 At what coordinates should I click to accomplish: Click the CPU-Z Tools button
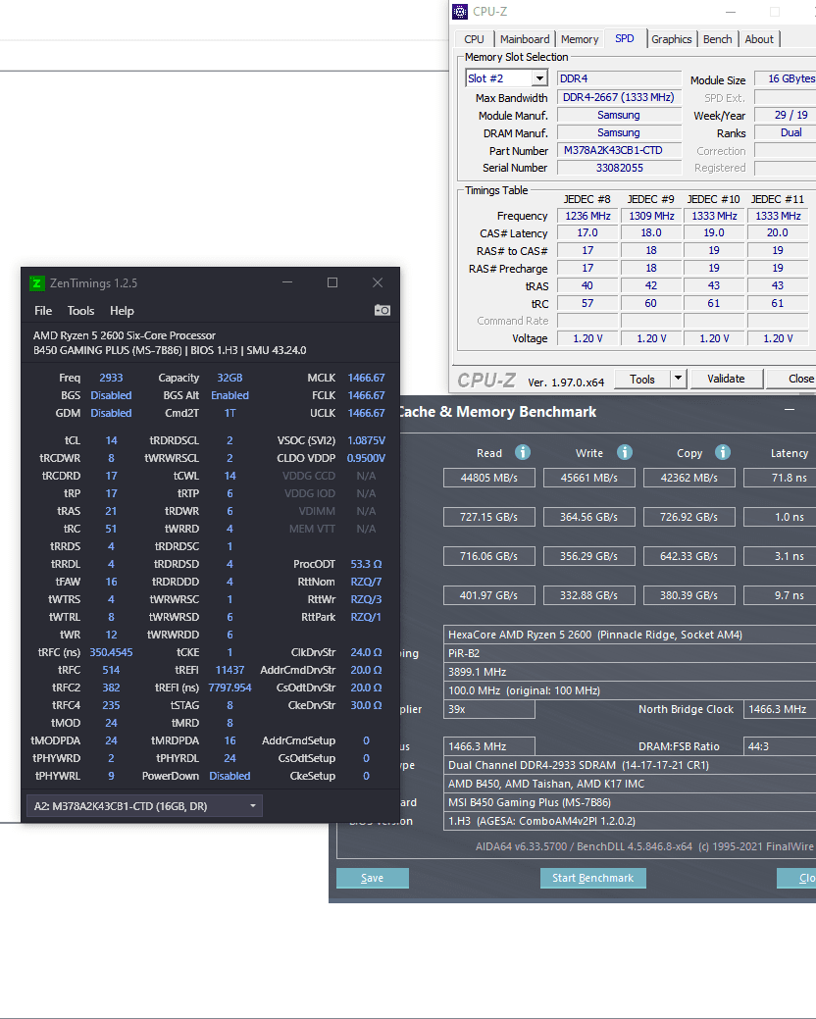641,379
